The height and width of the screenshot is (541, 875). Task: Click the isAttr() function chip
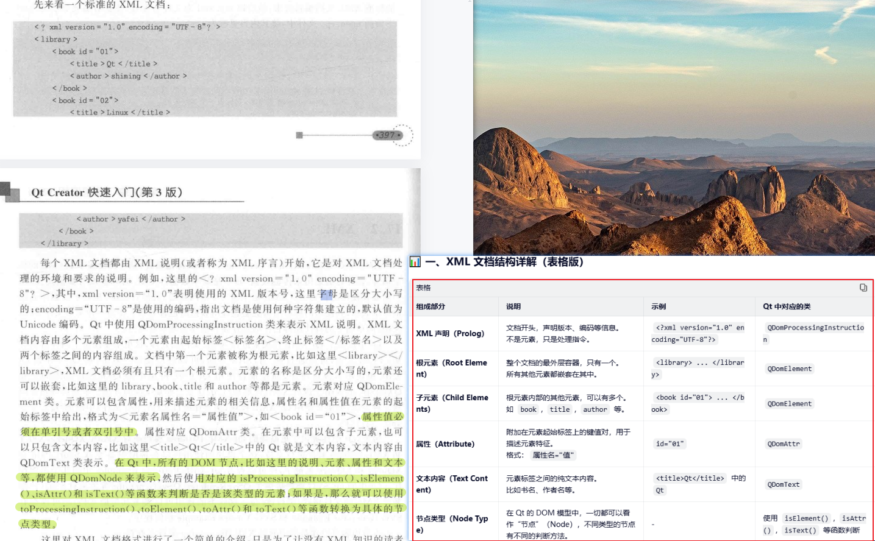pos(814,524)
